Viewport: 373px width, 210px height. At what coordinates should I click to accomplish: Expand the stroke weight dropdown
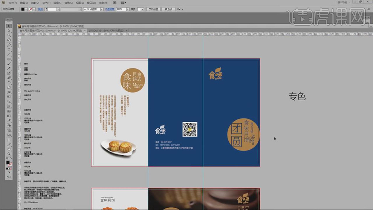(58, 9)
